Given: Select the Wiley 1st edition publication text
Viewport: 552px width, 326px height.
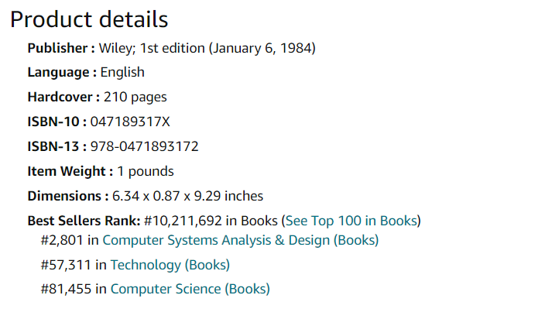Looking at the screenshot, I should (x=207, y=48).
